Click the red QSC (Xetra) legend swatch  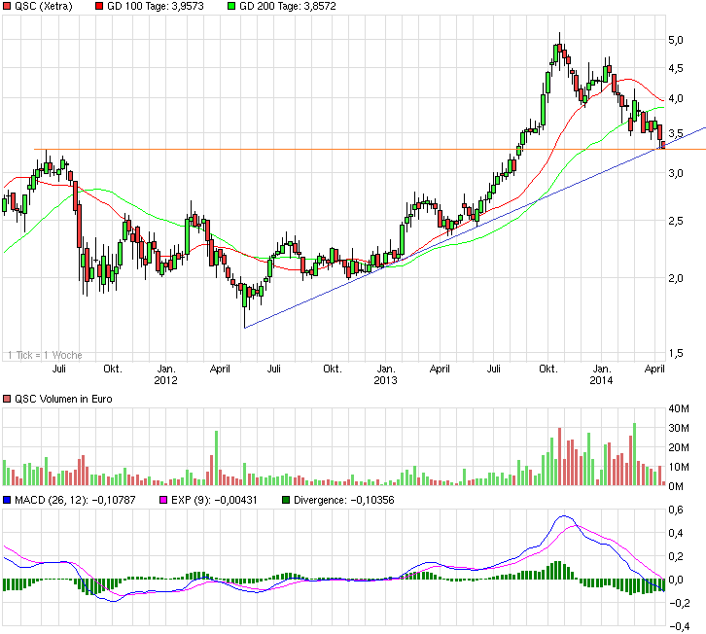[x=7, y=6]
